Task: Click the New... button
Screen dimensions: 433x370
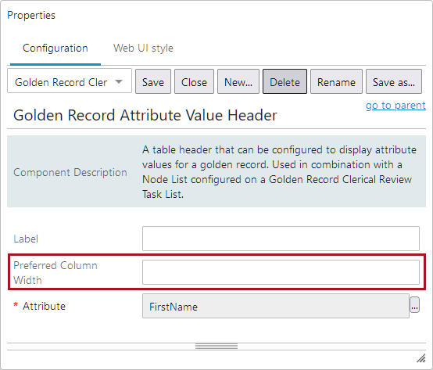Action: [238, 81]
